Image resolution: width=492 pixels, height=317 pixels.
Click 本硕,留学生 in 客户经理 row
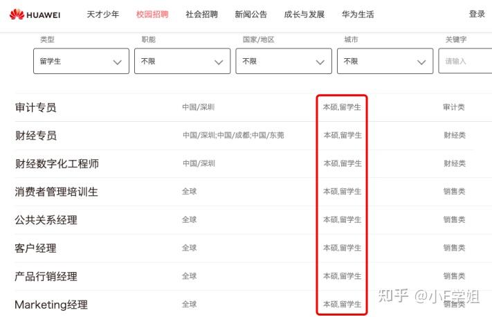click(343, 248)
